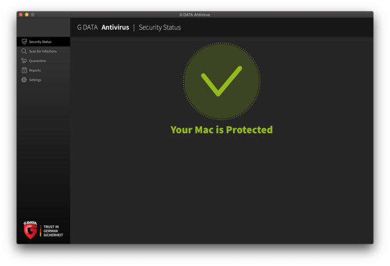Viewport: 390px width, 266px height.
Task: Click the large green checkmark status circle
Action: point(221,81)
